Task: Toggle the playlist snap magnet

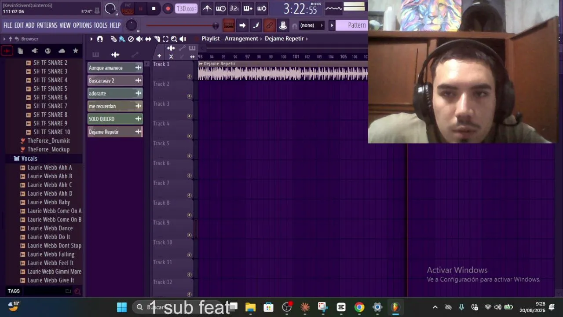Action: (x=100, y=39)
